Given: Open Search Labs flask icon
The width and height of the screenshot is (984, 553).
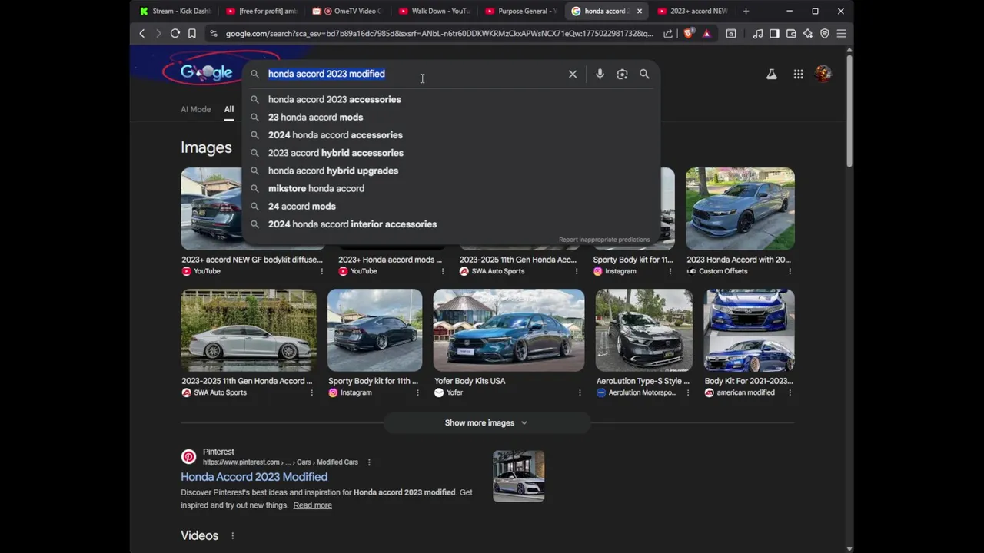Looking at the screenshot, I should [771, 74].
